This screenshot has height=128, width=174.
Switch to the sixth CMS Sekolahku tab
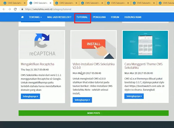pos(144,3)
